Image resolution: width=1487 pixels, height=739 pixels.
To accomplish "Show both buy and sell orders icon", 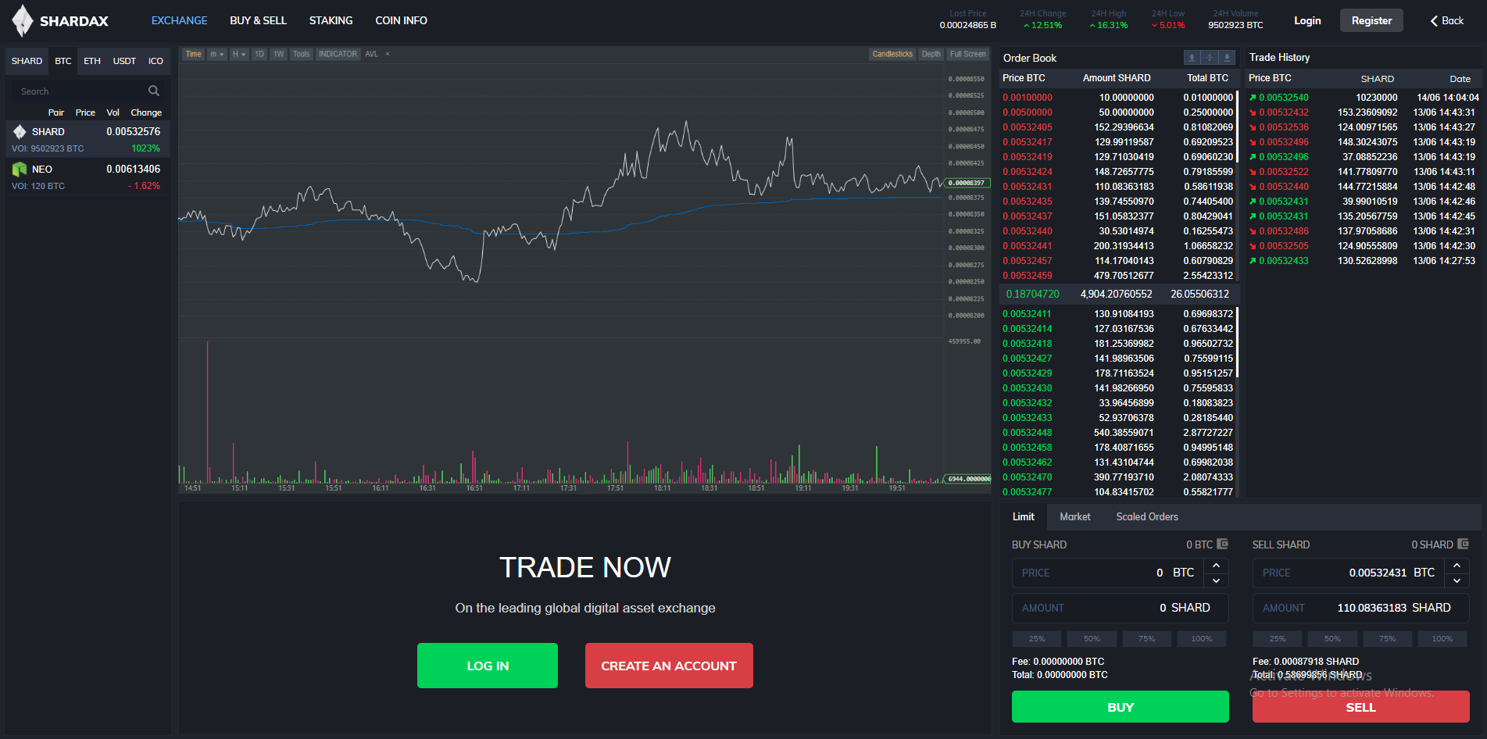I will point(1210,57).
